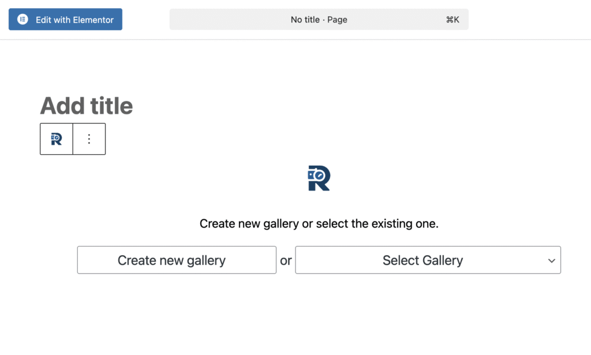591x355 pixels.
Task: Click the word "title" in the heading placeholder
Action: 110,106
